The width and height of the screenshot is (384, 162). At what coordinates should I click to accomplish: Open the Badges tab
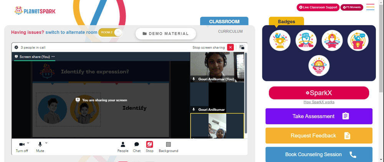[x=286, y=21]
